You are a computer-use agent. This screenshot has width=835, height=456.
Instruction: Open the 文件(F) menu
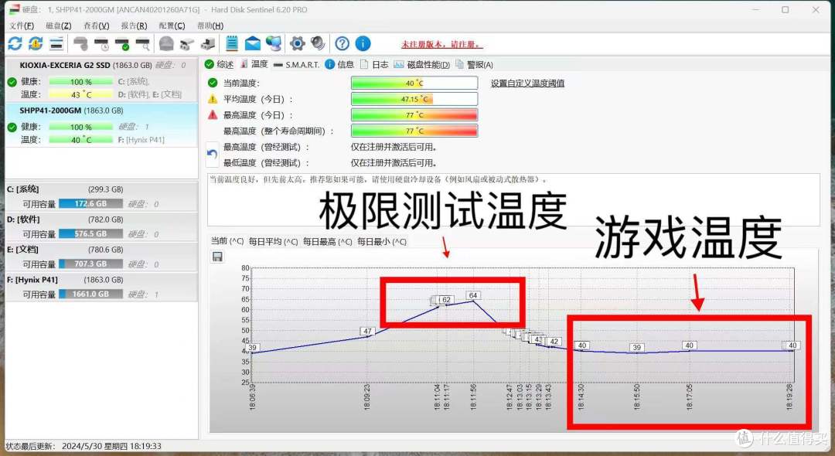pos(22,26)
